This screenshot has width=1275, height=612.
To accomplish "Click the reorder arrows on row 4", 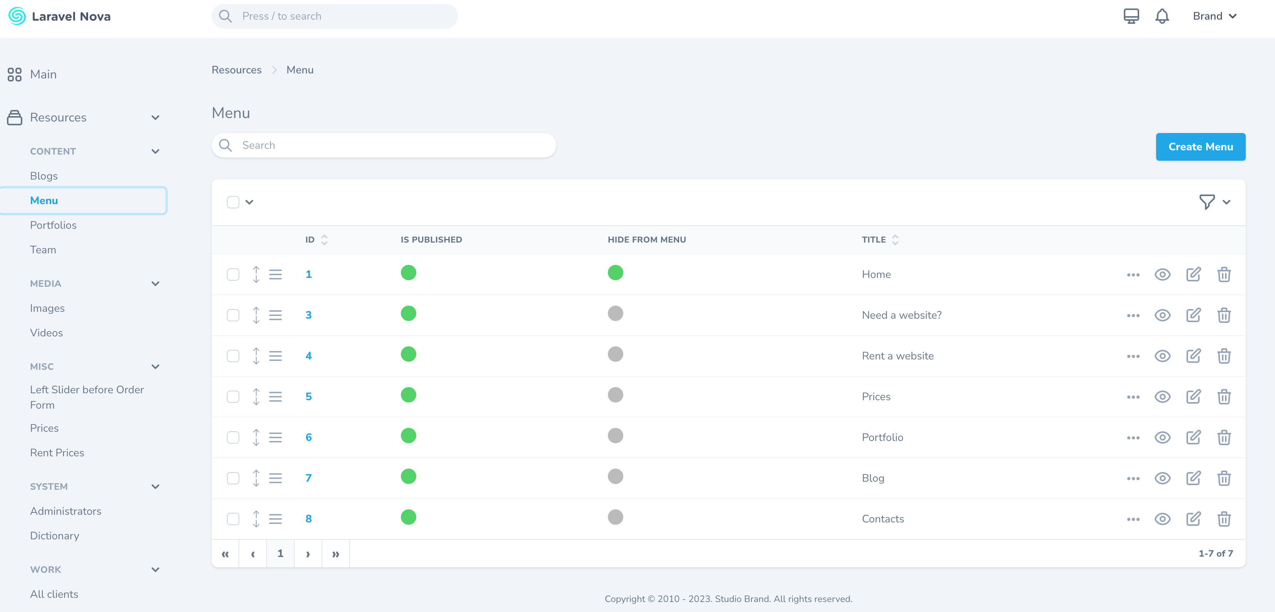I will (x=256, y=356).
